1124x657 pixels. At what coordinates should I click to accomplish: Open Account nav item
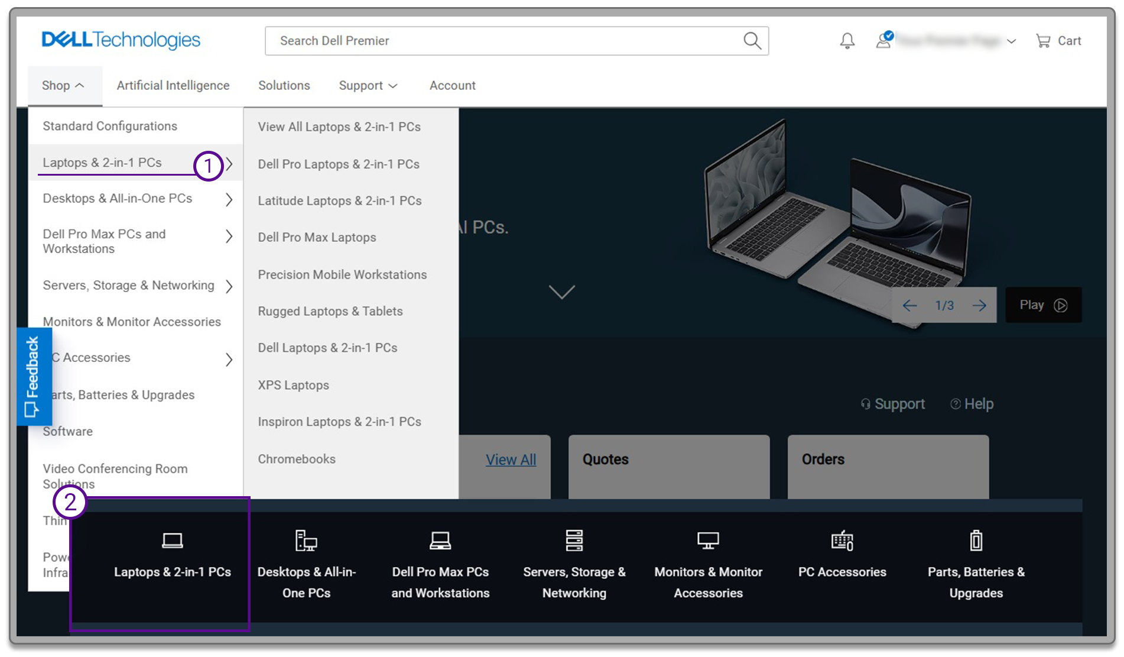point(453,86)
